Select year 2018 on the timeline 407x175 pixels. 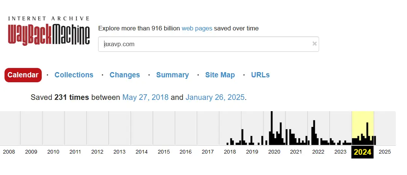(230, 152)
